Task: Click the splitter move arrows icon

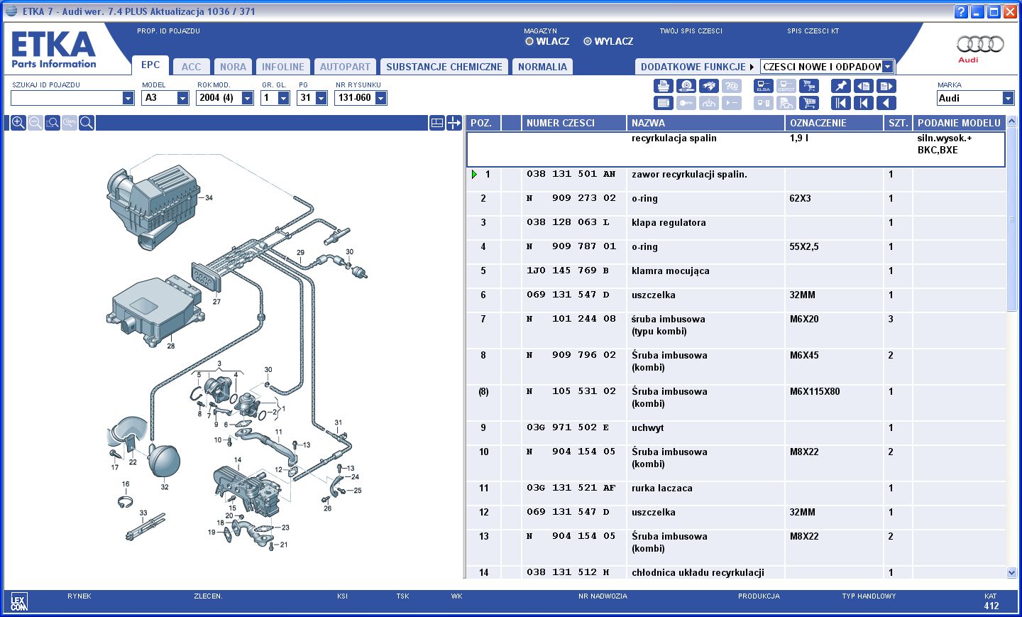Action: pyautogui.click(x=454, y=123)
